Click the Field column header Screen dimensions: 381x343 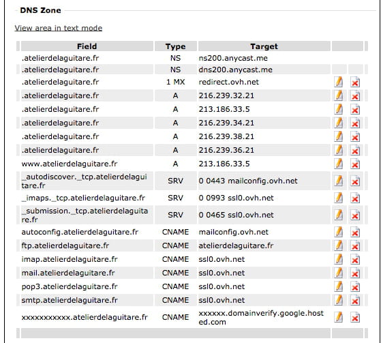coord(87,46)
